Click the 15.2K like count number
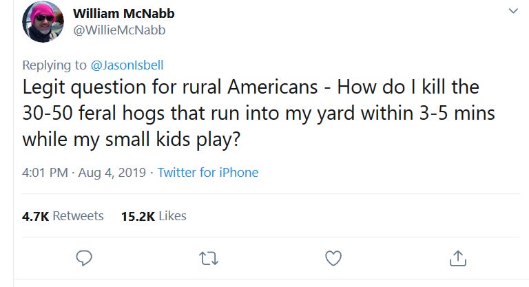The height and width of the screenshot is (287, 529). [138, 215]
